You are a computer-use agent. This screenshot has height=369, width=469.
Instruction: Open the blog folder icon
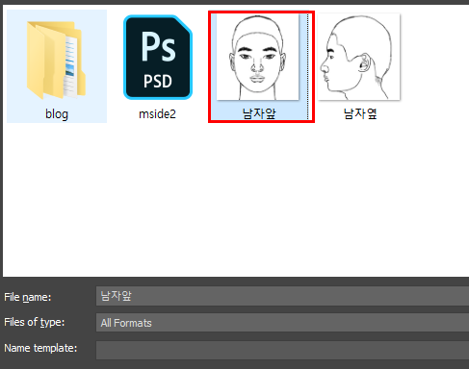pos(56,60)
